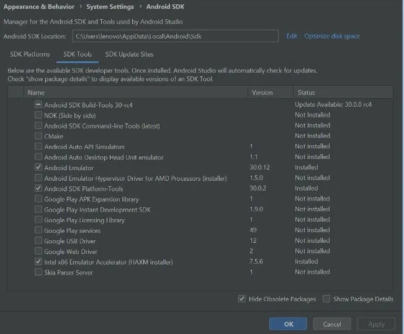This screenshot has width=404, height=334.
Task: Click version 1.9.0 of Instant Development SDK
Action: click(256, 209)
